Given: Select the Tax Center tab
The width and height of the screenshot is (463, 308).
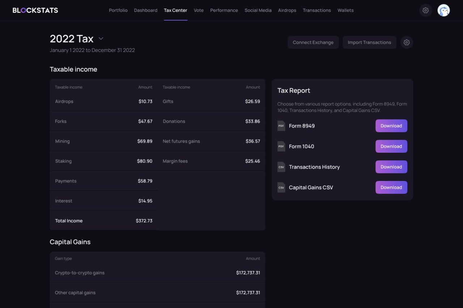Looking at the screenshot, I should (x=175, y=10).
